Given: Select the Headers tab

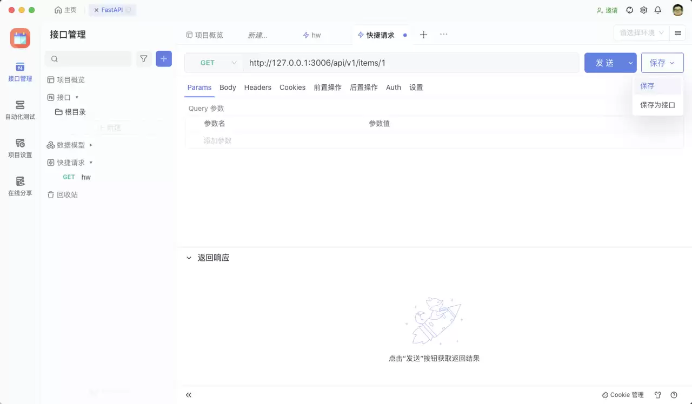Looking at the screenshot, I should [258, 87].
